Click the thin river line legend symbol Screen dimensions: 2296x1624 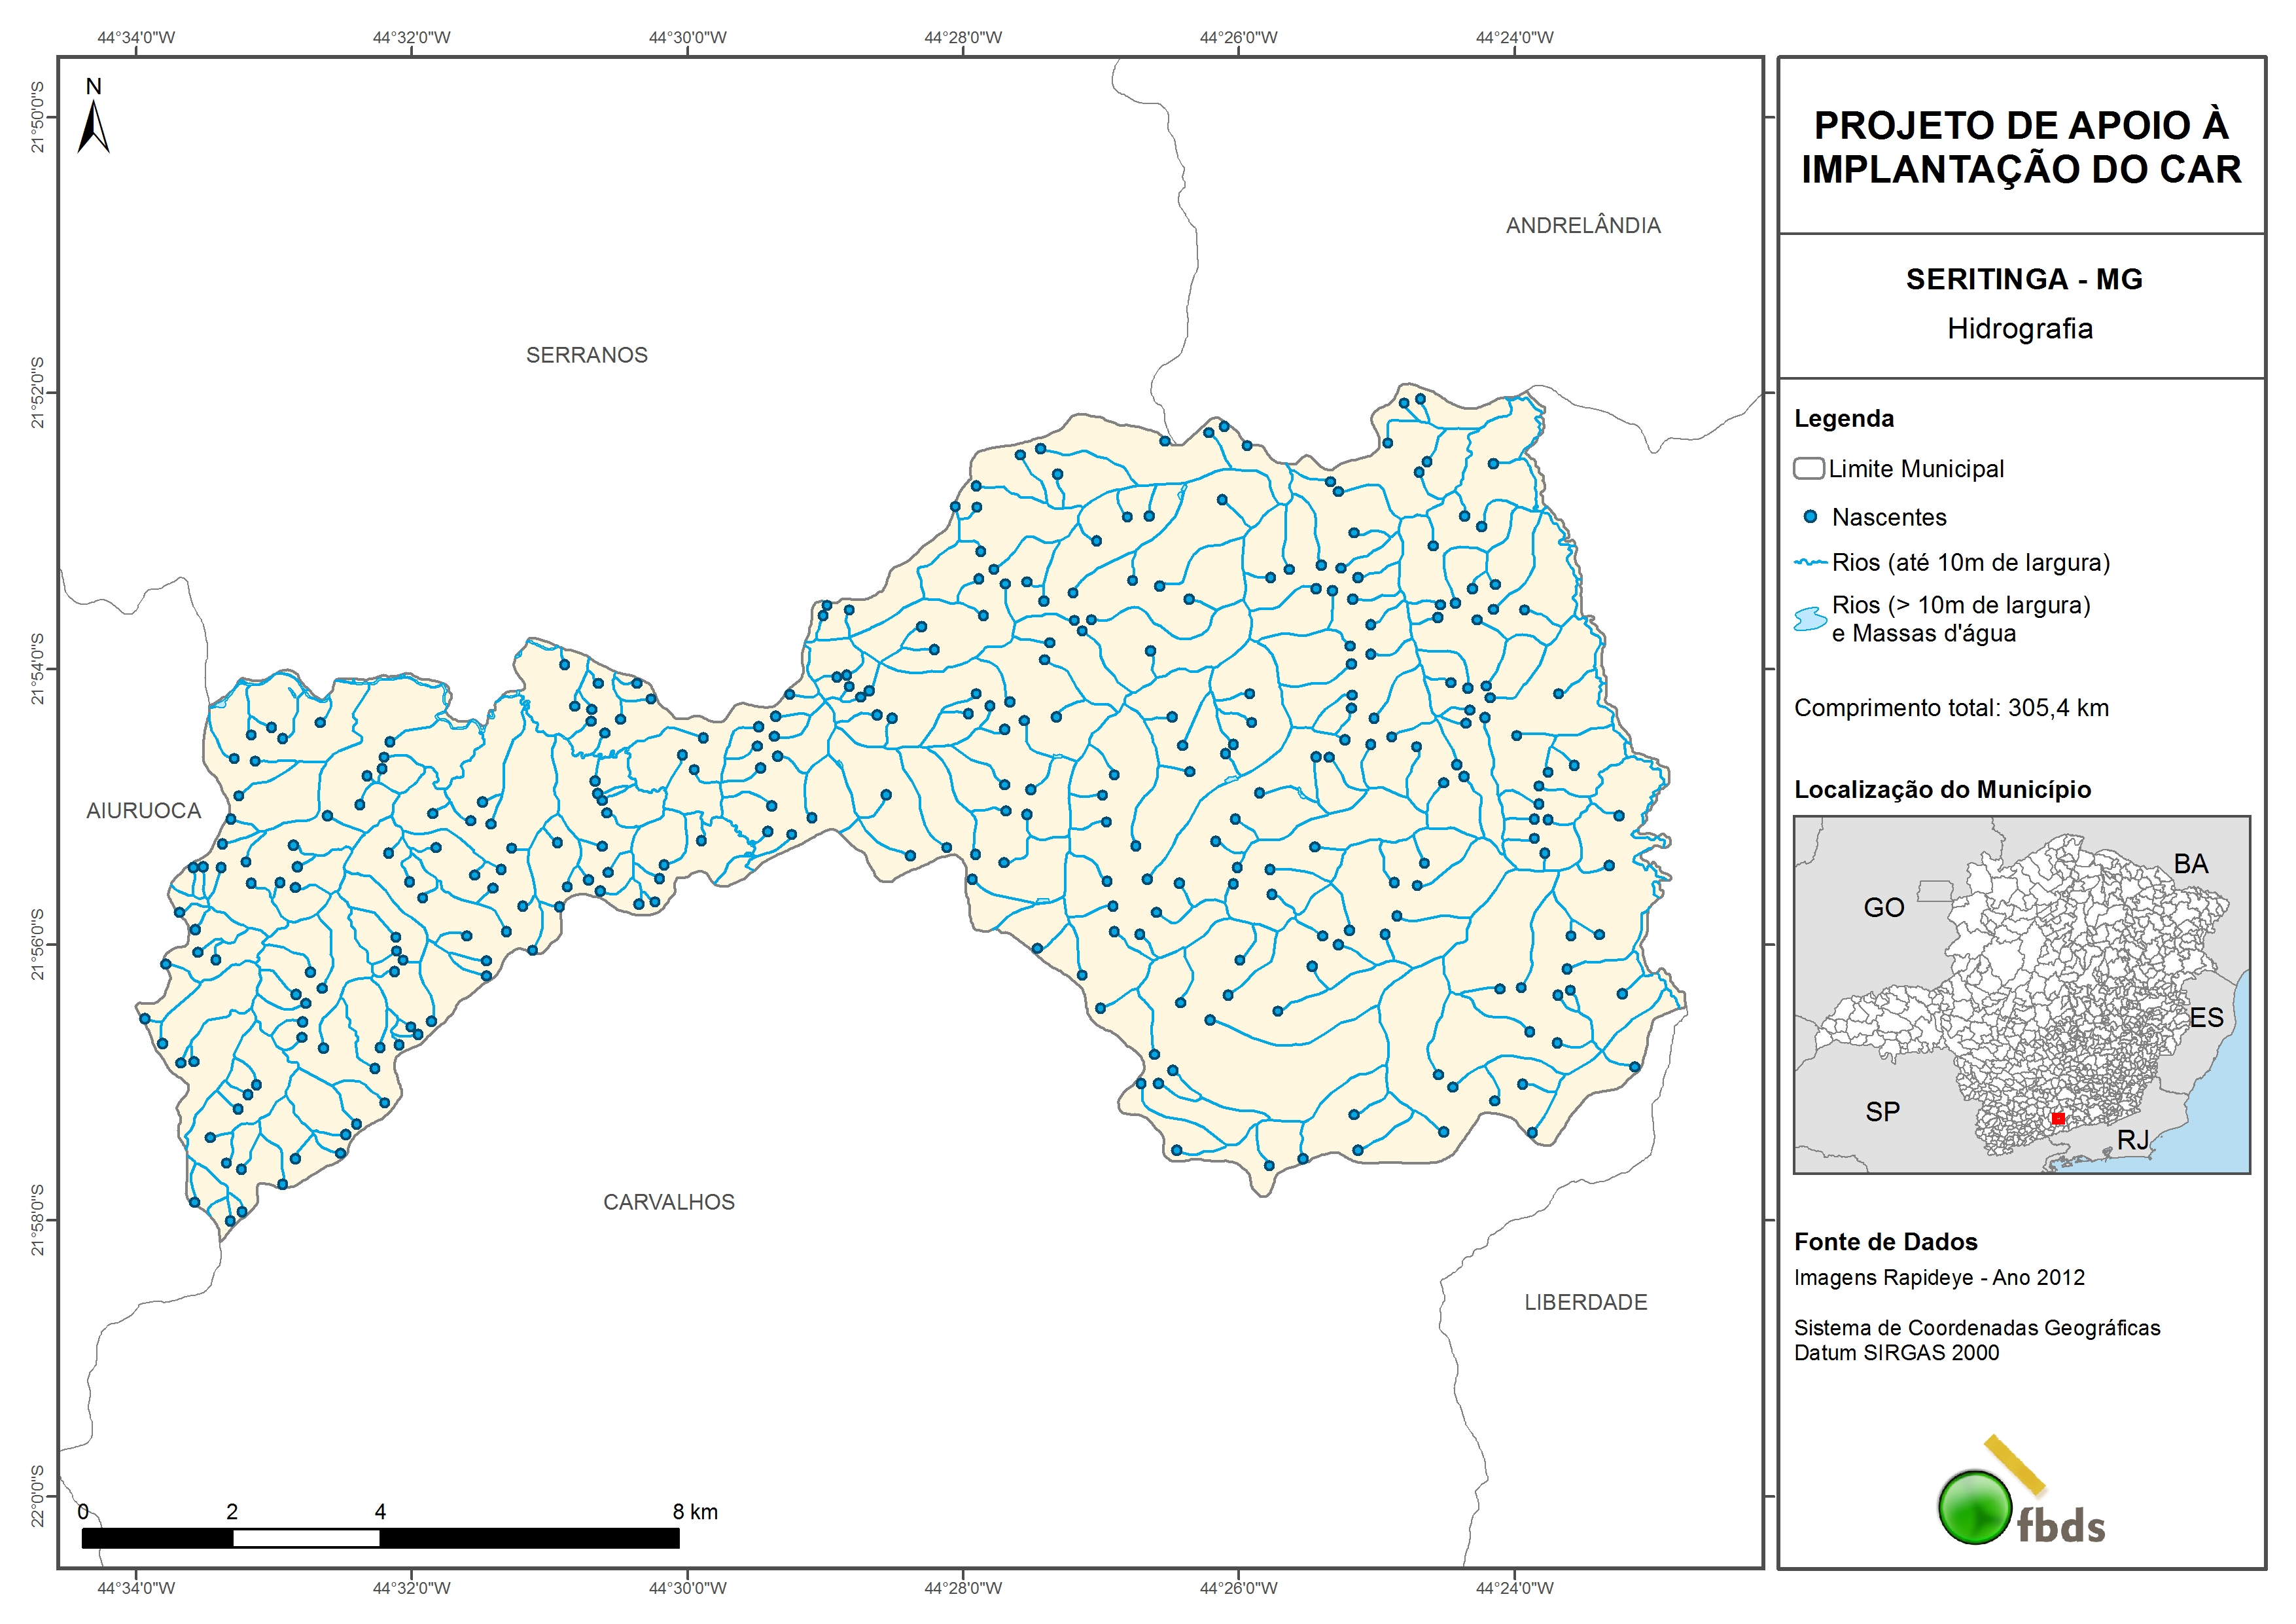coord(1811,562)
